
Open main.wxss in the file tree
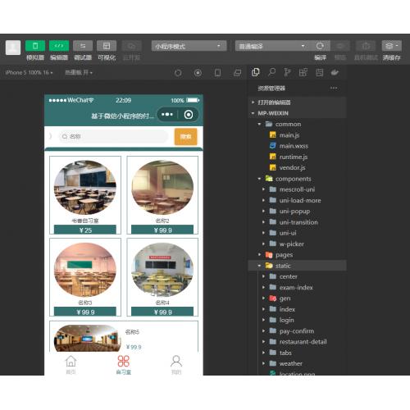298,146
